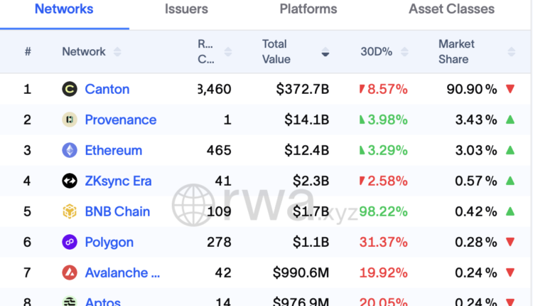Open the Polygon network link
The height and width of the screenshot is (306, 533).
(x=109, y=243)
